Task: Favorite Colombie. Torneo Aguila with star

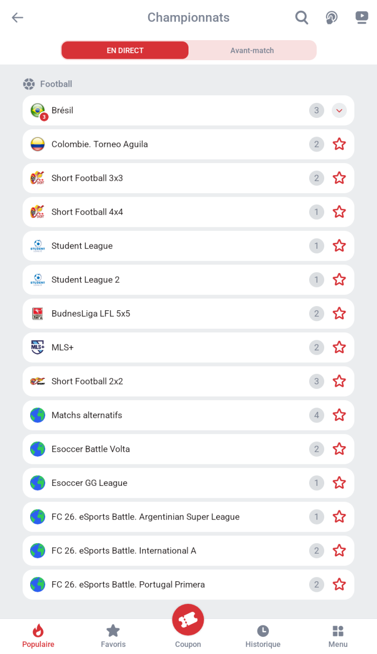Action: tap(339, 145)
